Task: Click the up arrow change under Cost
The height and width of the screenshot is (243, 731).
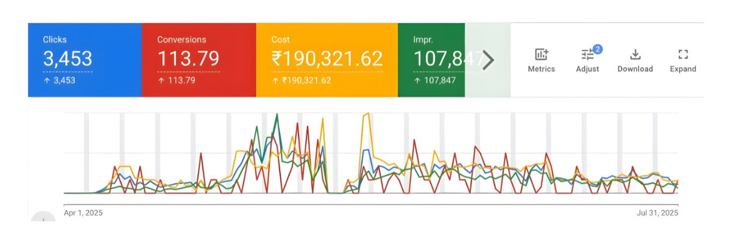Action: click(302, 80)
